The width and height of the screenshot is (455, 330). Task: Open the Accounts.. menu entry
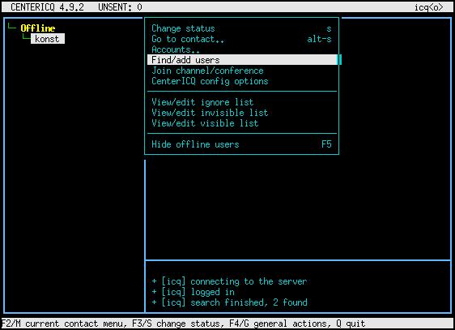(x=242, y=49)
